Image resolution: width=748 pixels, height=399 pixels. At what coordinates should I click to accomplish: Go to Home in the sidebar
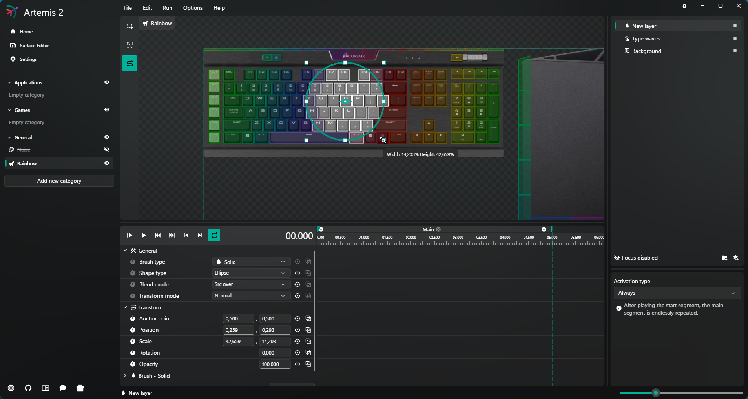[x=26, y=32]
